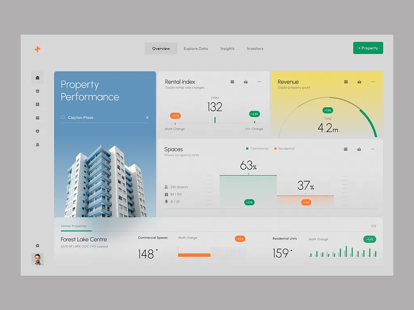Toggle the Commercial legend in Spaces chart
This screenshot has width=414, height=310.
point(257,149)
